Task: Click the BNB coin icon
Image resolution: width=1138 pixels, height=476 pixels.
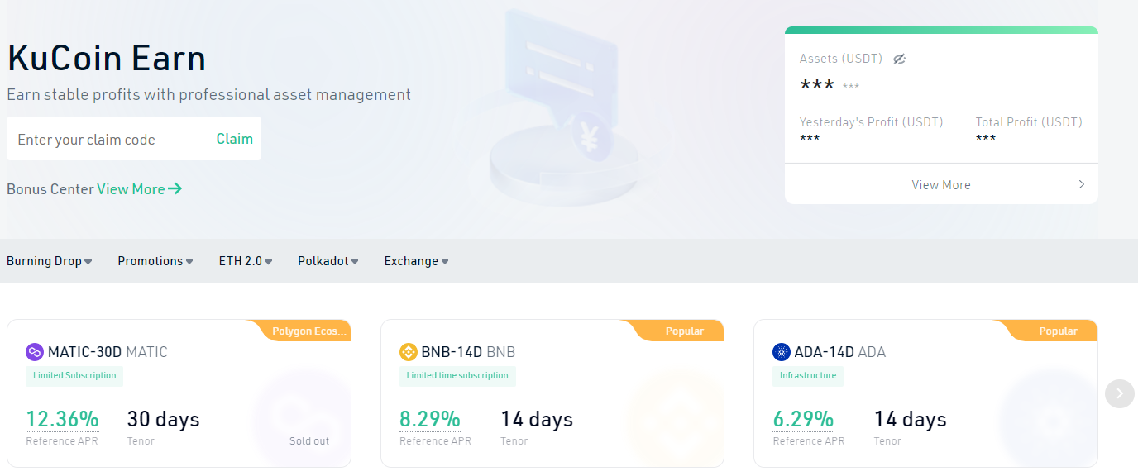Action: tap(409, 353)
